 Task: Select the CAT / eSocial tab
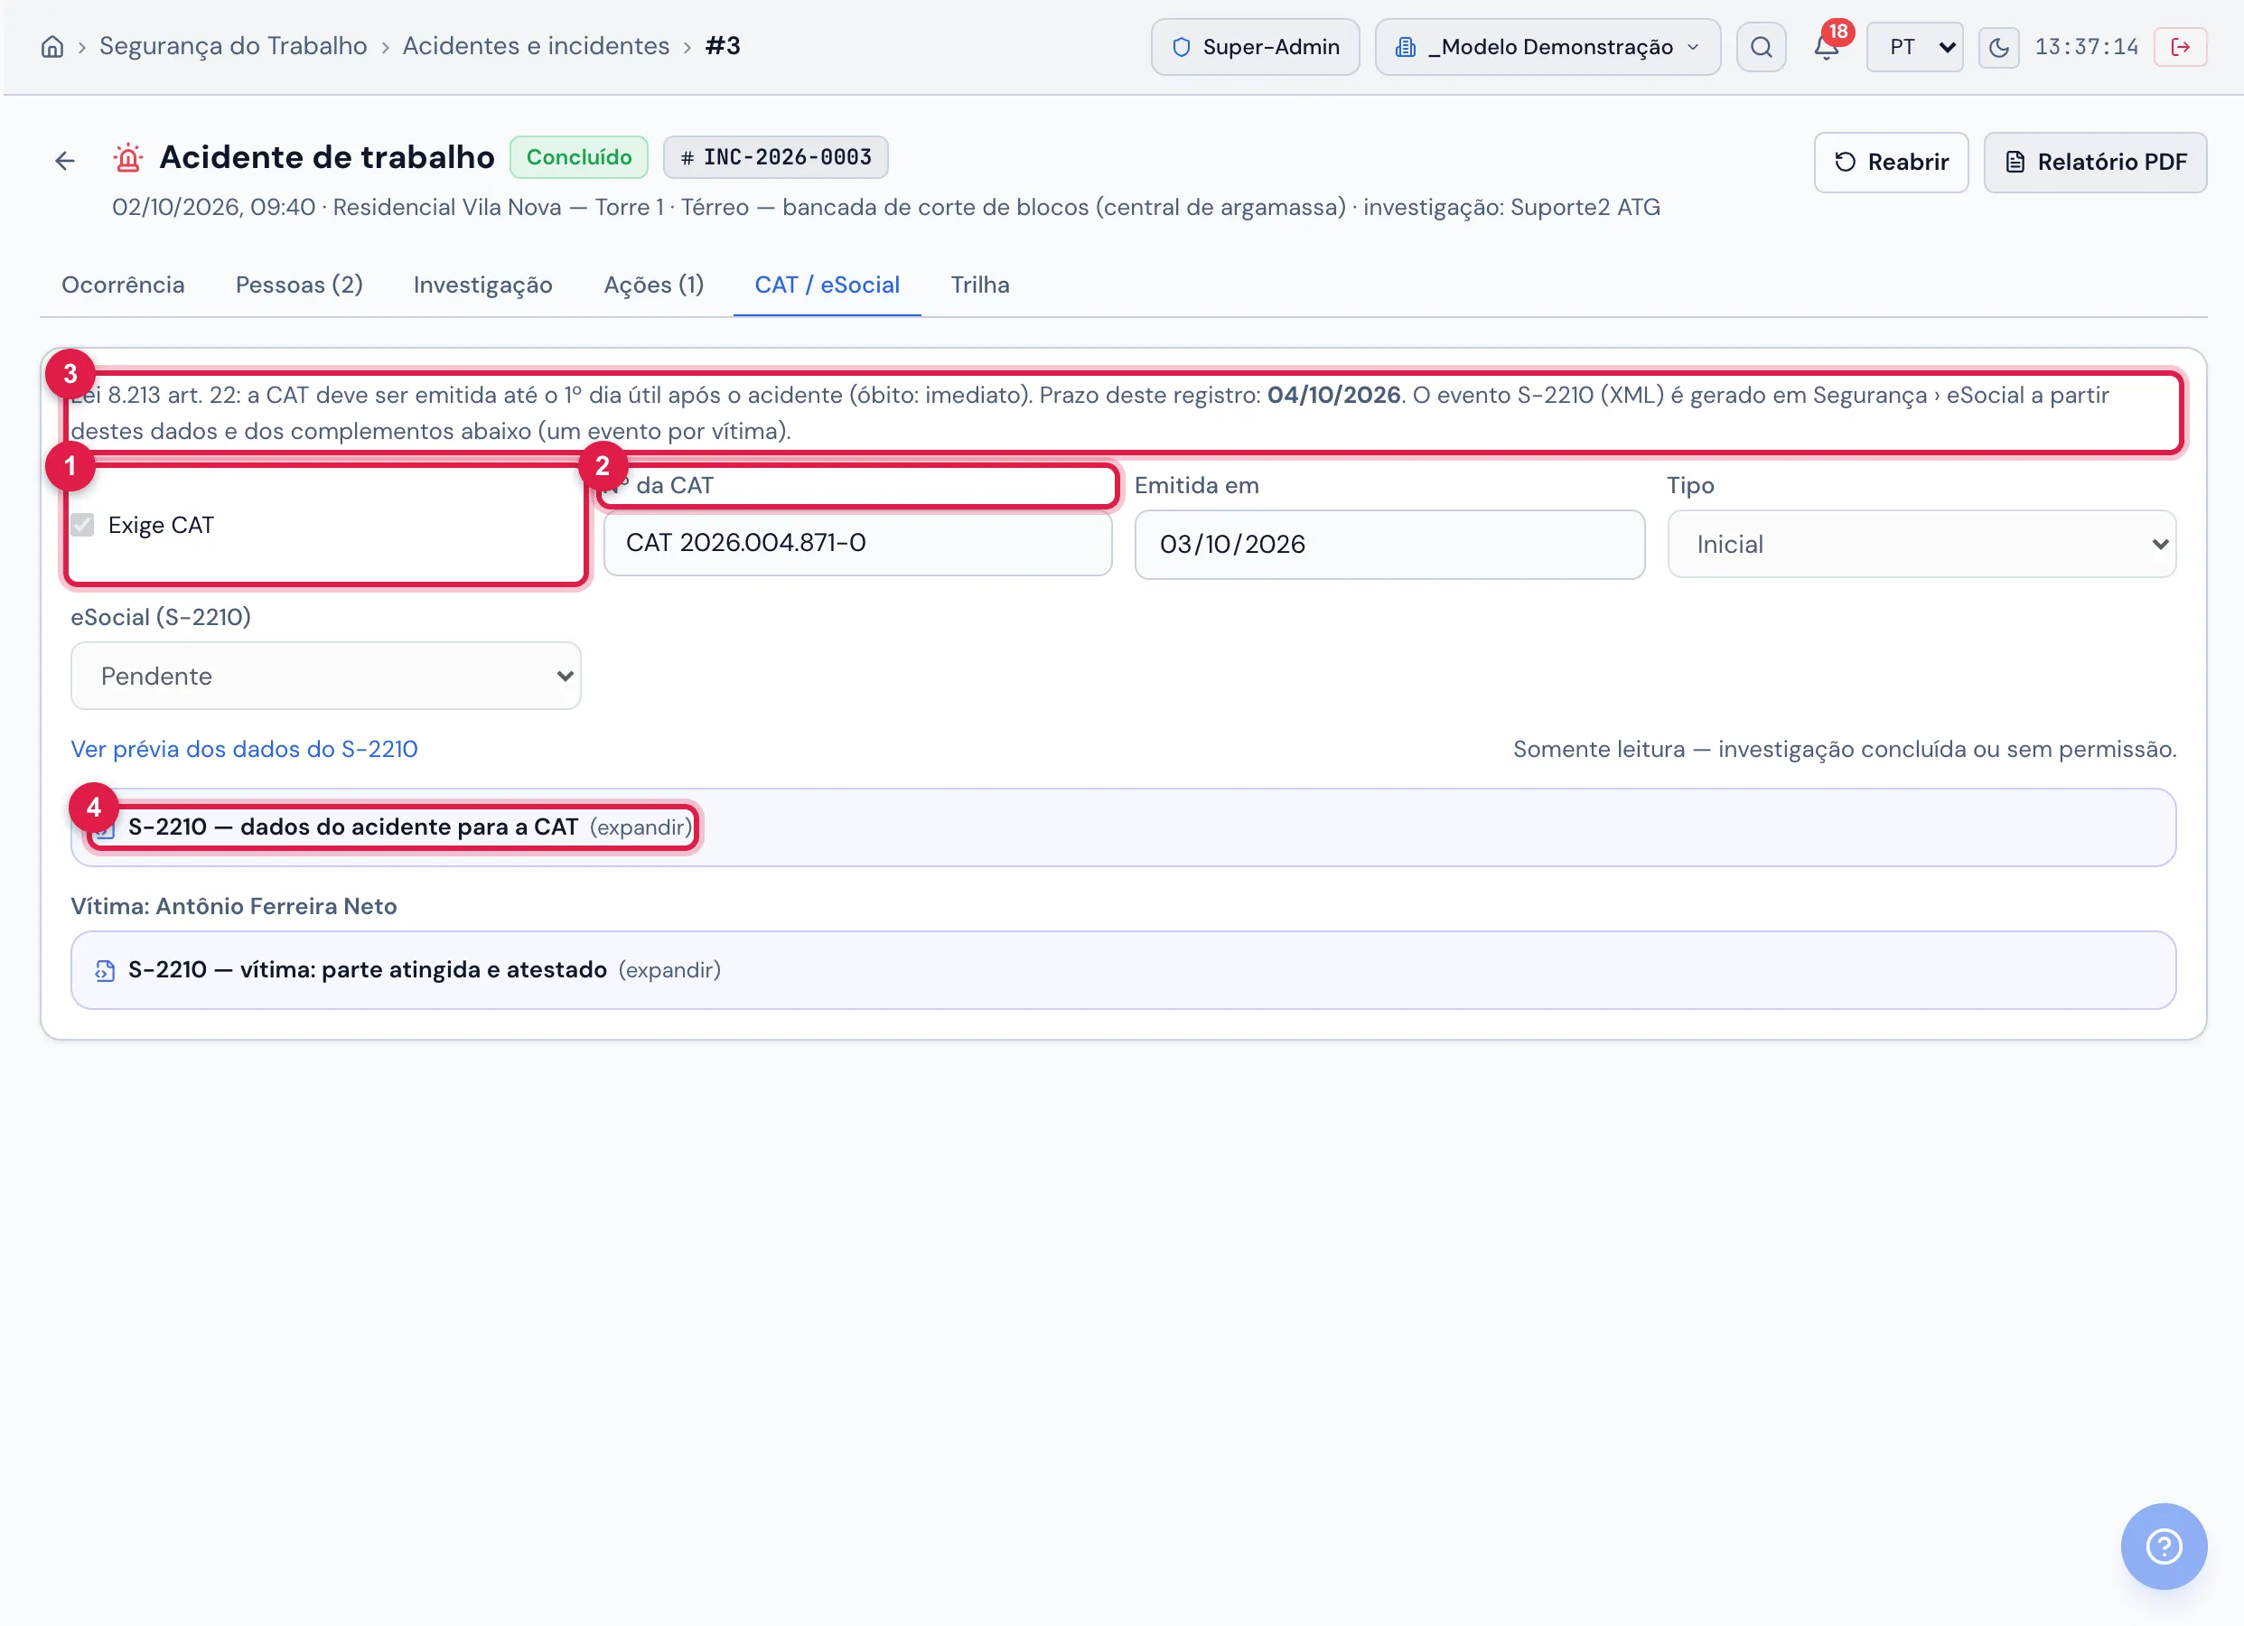(x=827, y=285)
